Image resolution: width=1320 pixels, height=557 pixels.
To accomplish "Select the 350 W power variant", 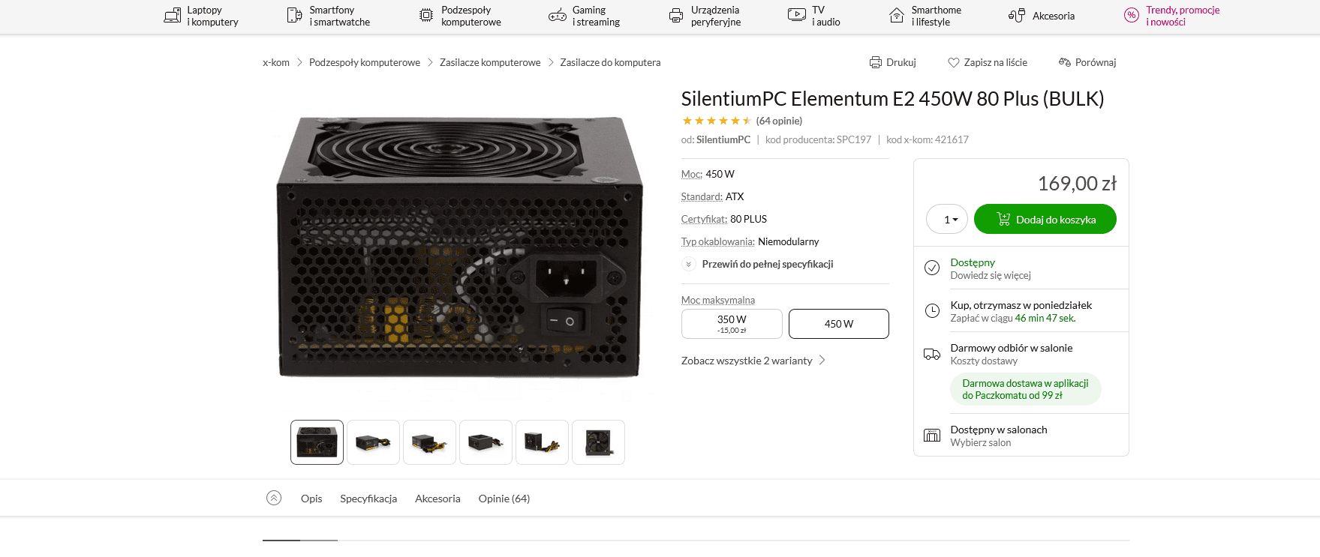I will pos(731,324).
